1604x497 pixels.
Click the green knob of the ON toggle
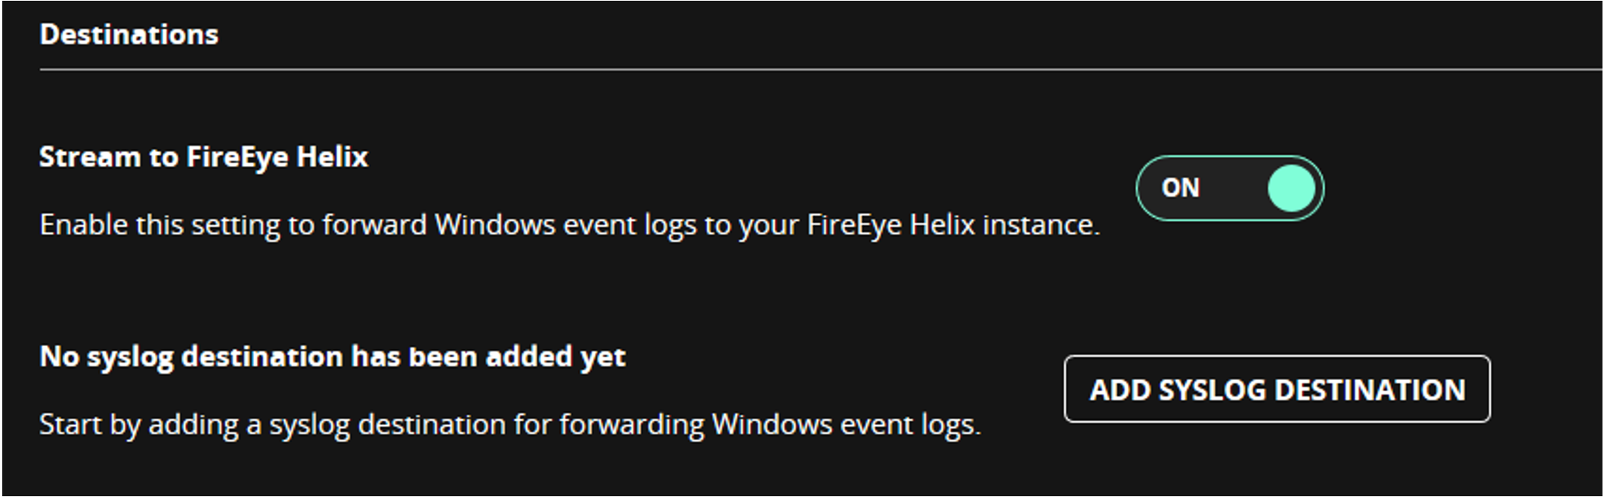click(x=1291, y=188)
